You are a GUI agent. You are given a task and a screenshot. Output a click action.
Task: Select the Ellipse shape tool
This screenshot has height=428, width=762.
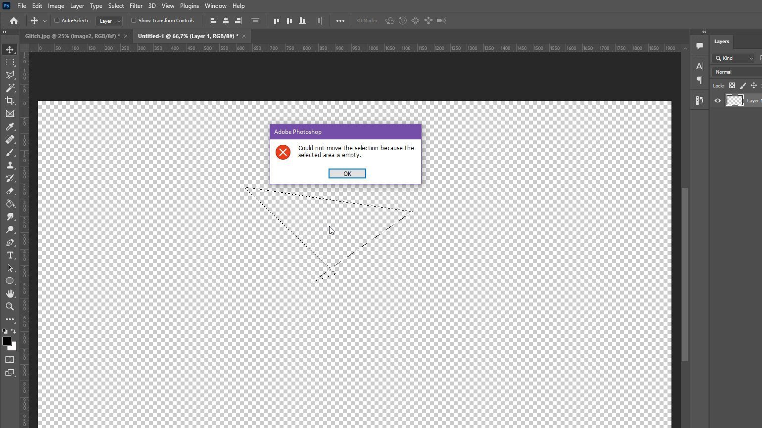[10, 281]
